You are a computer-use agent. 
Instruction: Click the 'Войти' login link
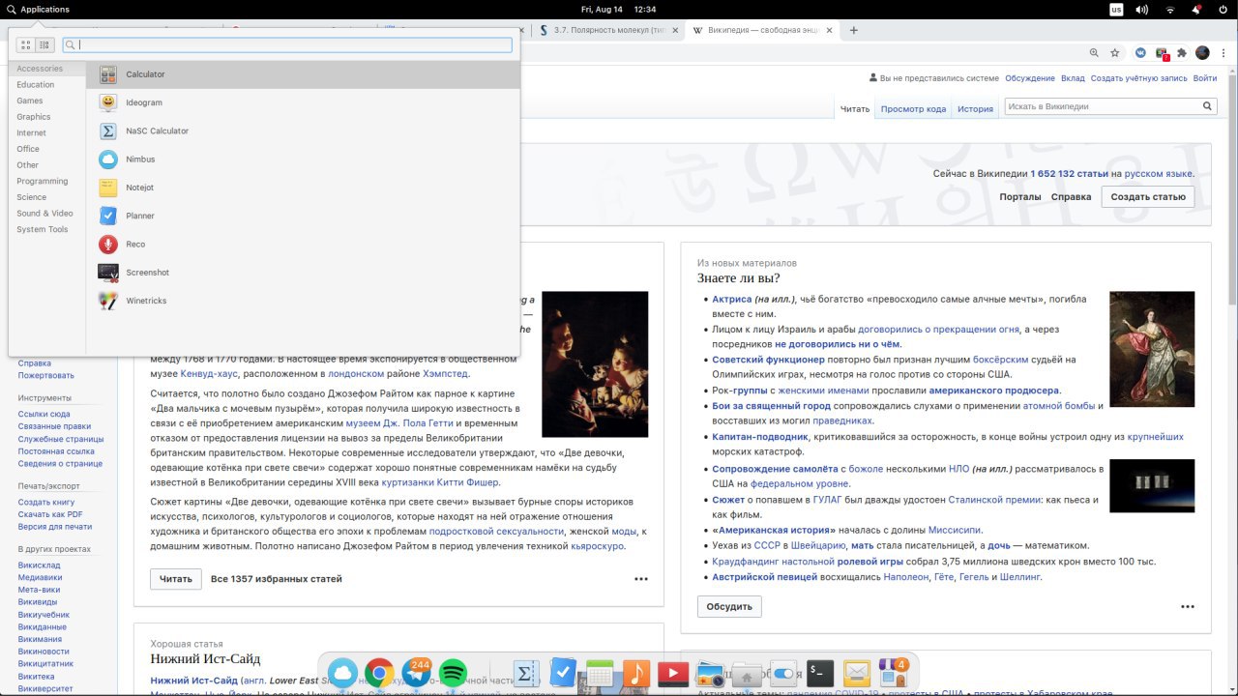pyautogui.click(x=1205, y=78)
